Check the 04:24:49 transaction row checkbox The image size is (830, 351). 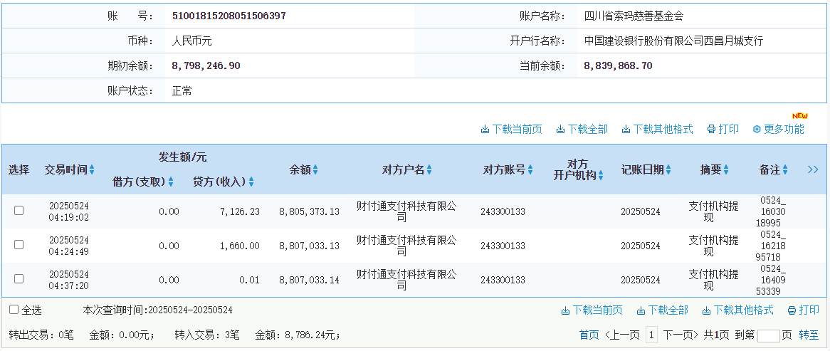click(x=19, y=245)
